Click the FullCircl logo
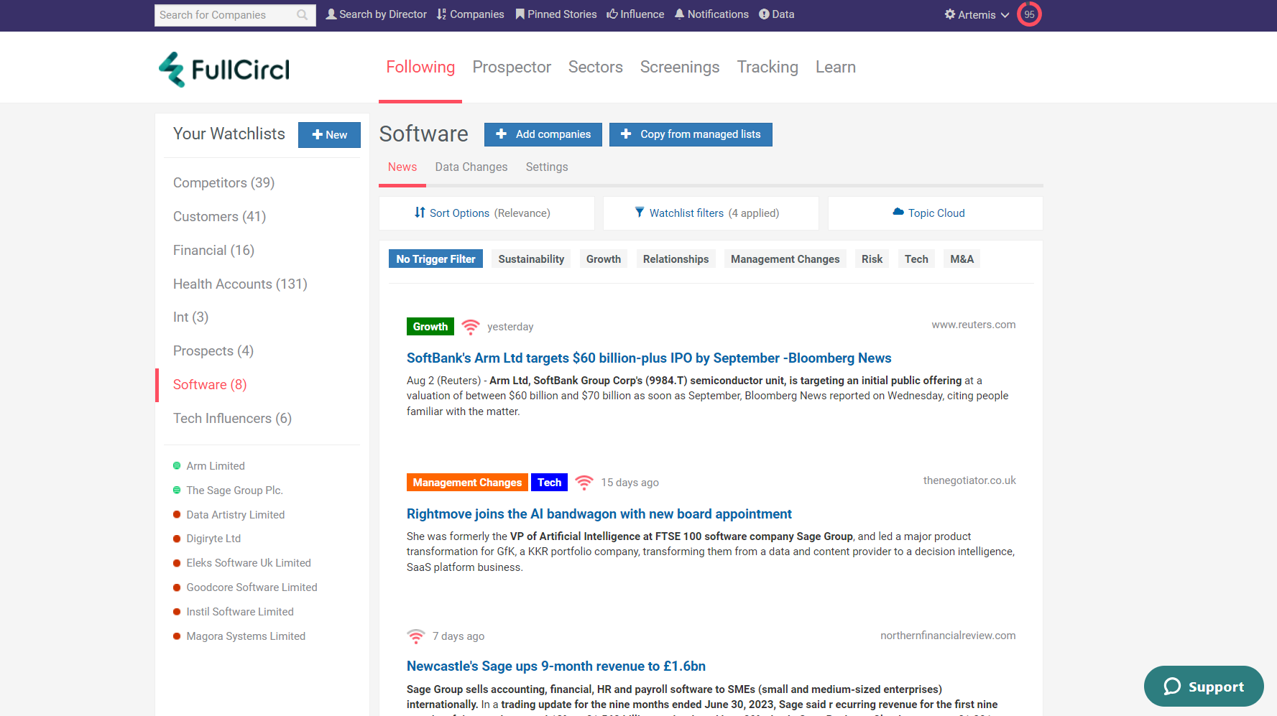The width and height of the screenshot is (1277, 716). click(224, 69)
